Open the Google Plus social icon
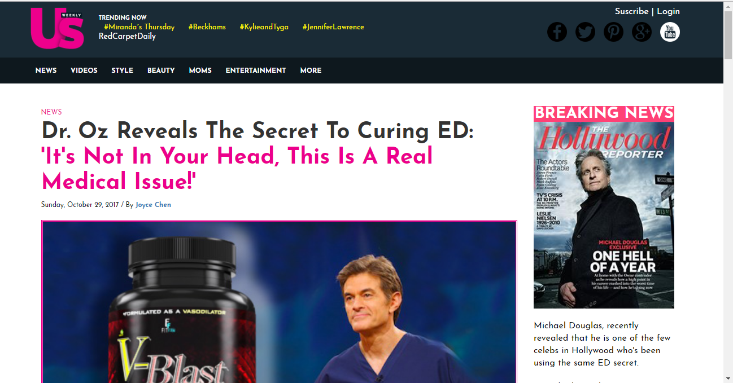733x383 pixels. (x=642, y=32)
